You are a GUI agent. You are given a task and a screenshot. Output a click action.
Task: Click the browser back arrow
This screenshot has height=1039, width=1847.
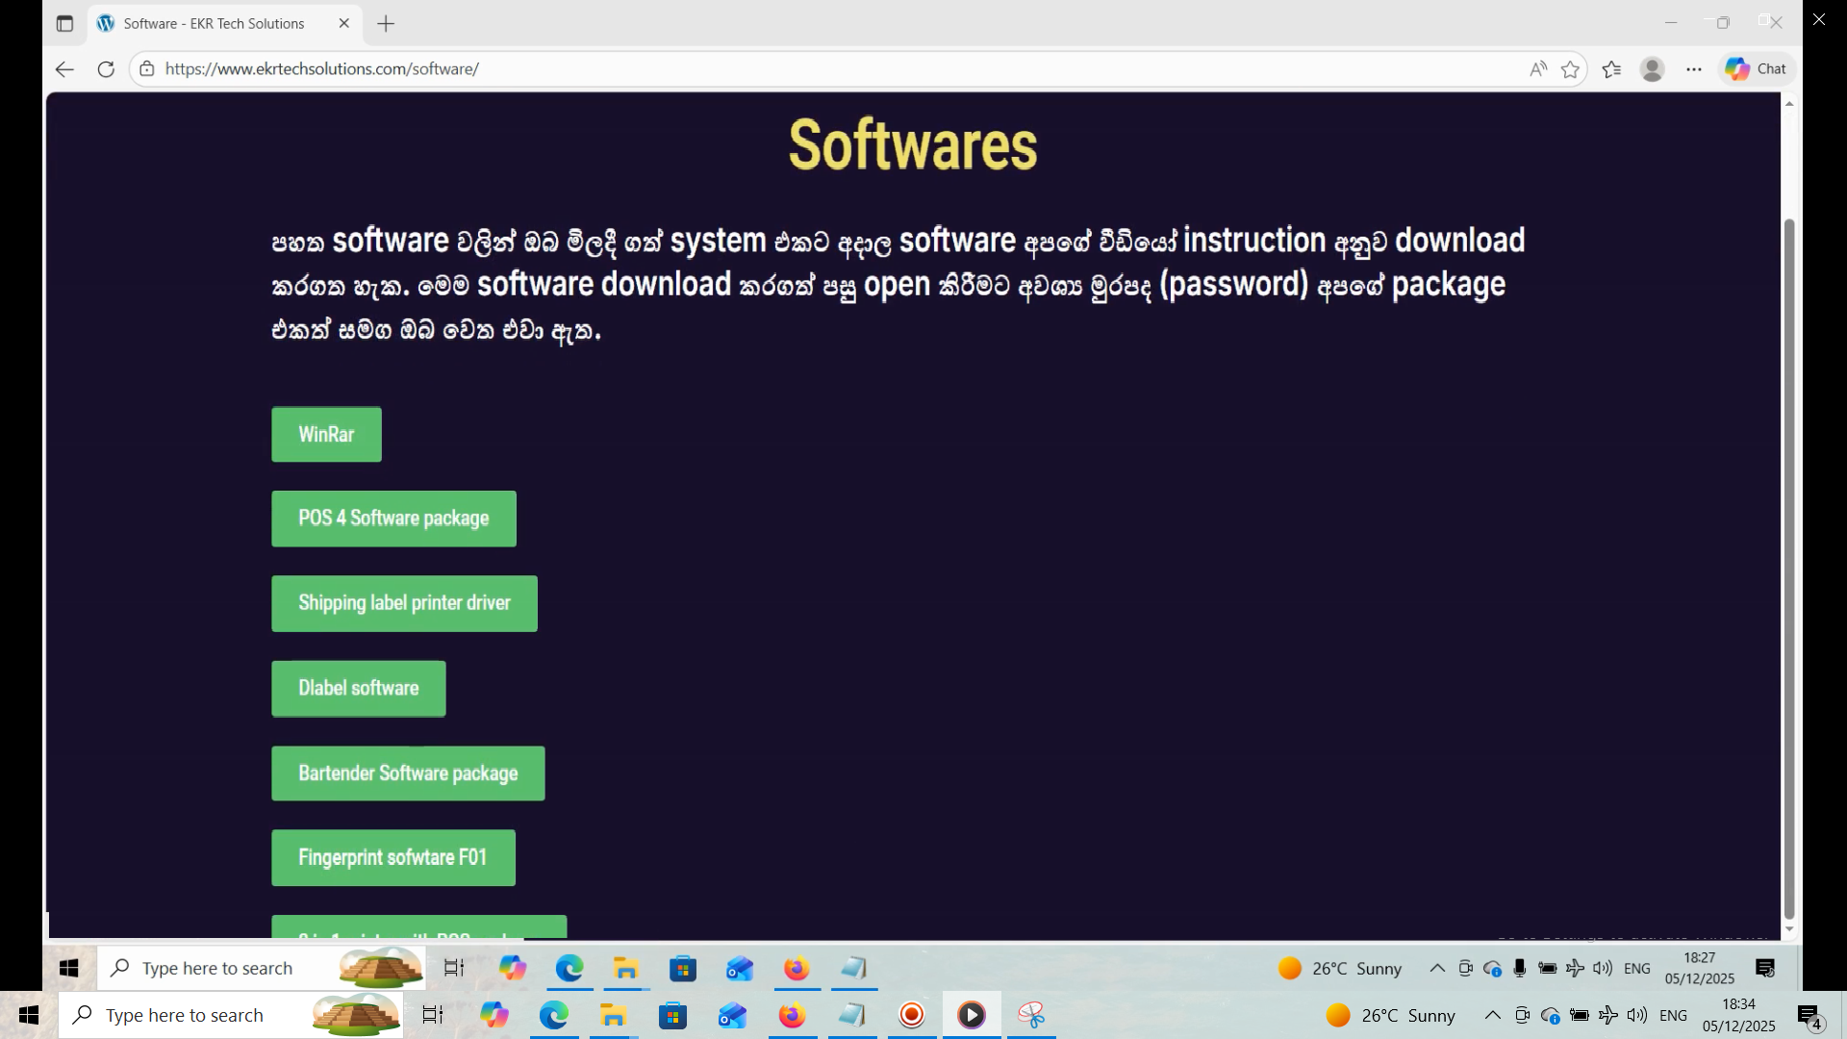pos(63,68)
